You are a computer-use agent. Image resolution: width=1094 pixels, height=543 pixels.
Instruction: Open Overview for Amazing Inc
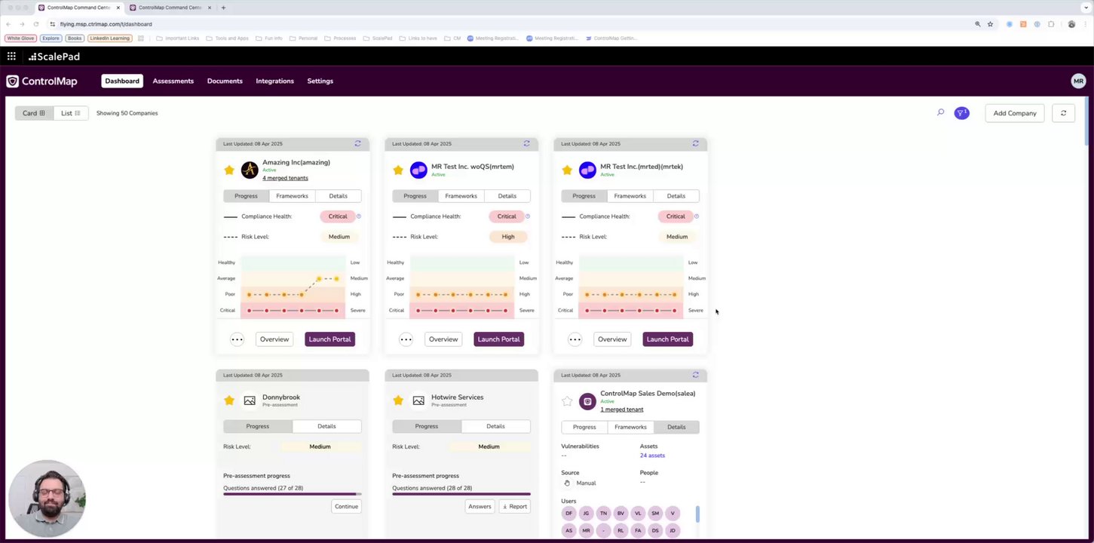[x=274, y=339]
